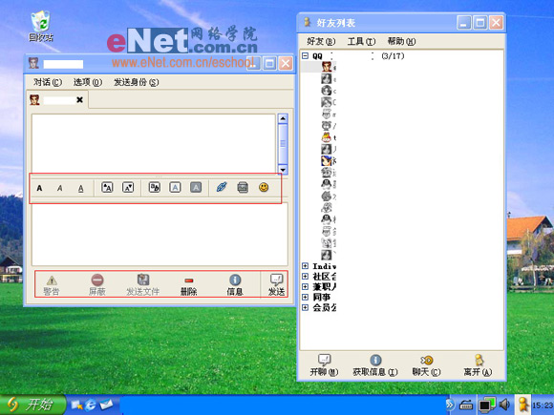Click the 信息 info button
Screen dimensions: 554x415
click(x=235, y=285)
